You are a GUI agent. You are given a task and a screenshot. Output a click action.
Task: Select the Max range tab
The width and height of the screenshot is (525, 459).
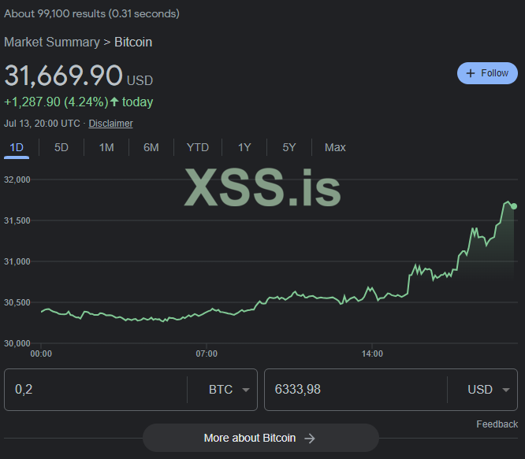pos(335,147)
